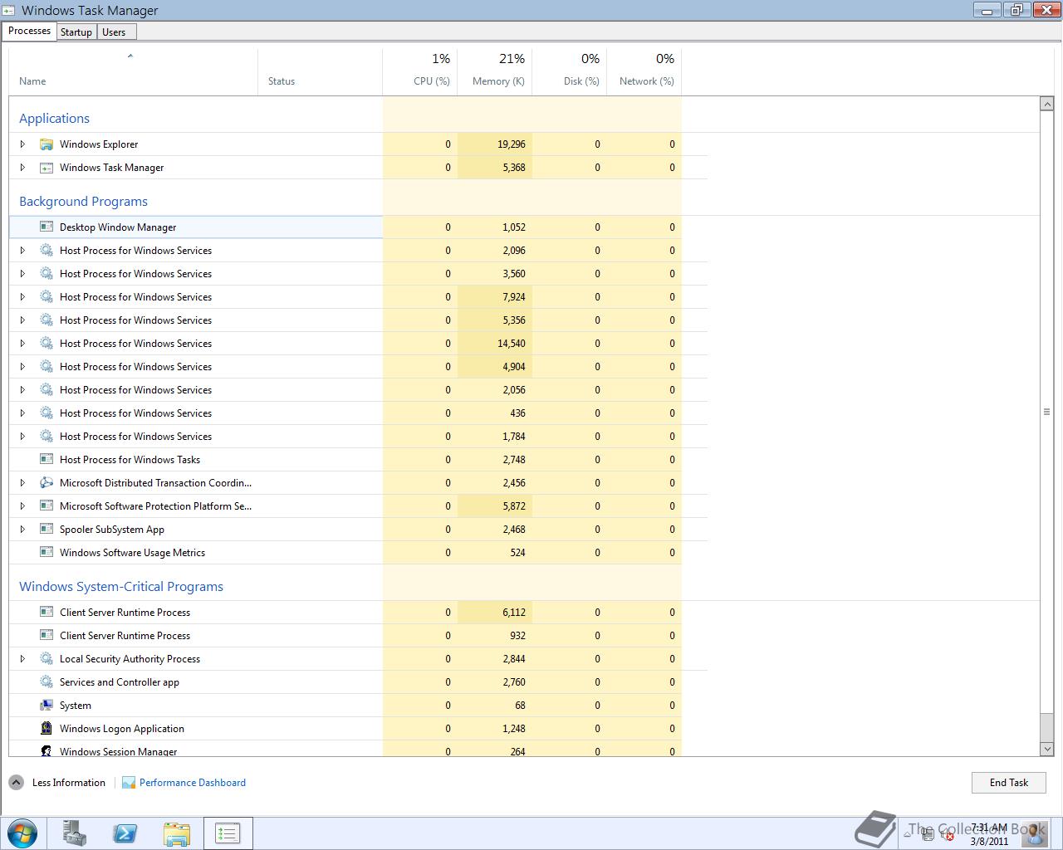Expand Host Process using 2,096 K memory

pos(22,251)
